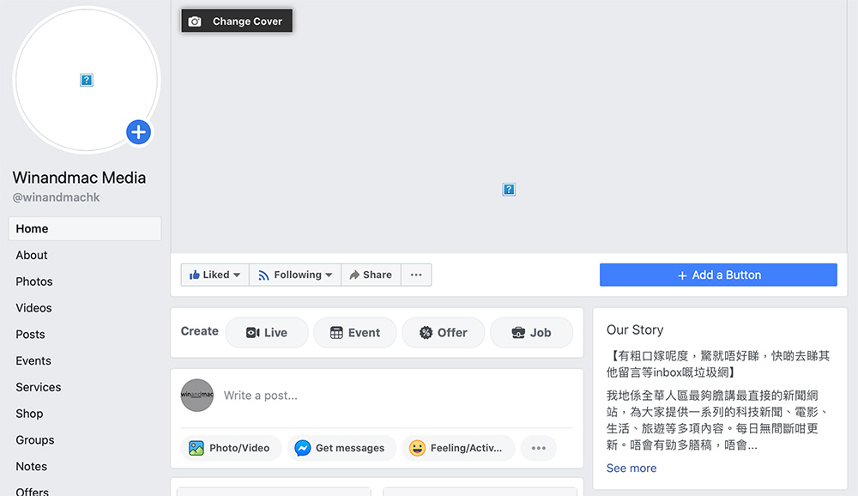This screenshot has height=496, width=858.
Task: Share the page using Share button
Action: (x=371, y=275)
